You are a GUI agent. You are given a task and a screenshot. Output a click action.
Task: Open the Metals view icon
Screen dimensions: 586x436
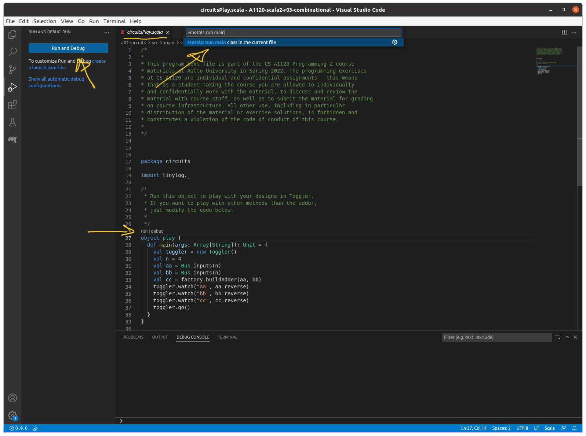(12, 140)
